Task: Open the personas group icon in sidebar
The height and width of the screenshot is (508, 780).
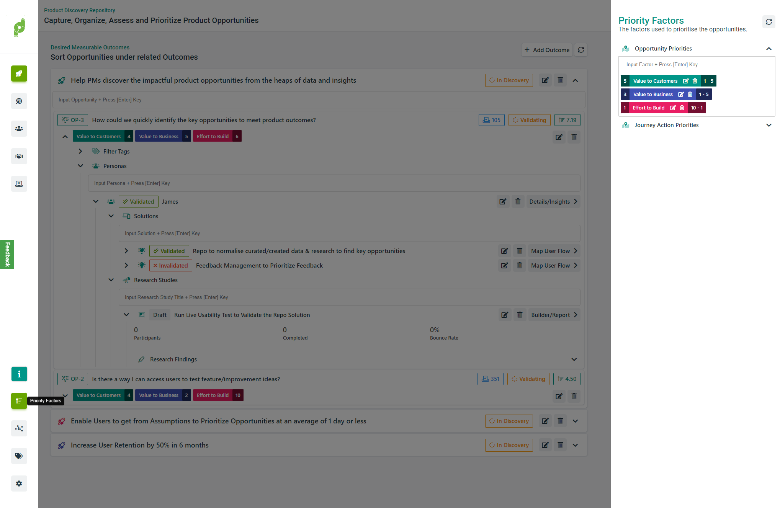Action: coord(19,129)
